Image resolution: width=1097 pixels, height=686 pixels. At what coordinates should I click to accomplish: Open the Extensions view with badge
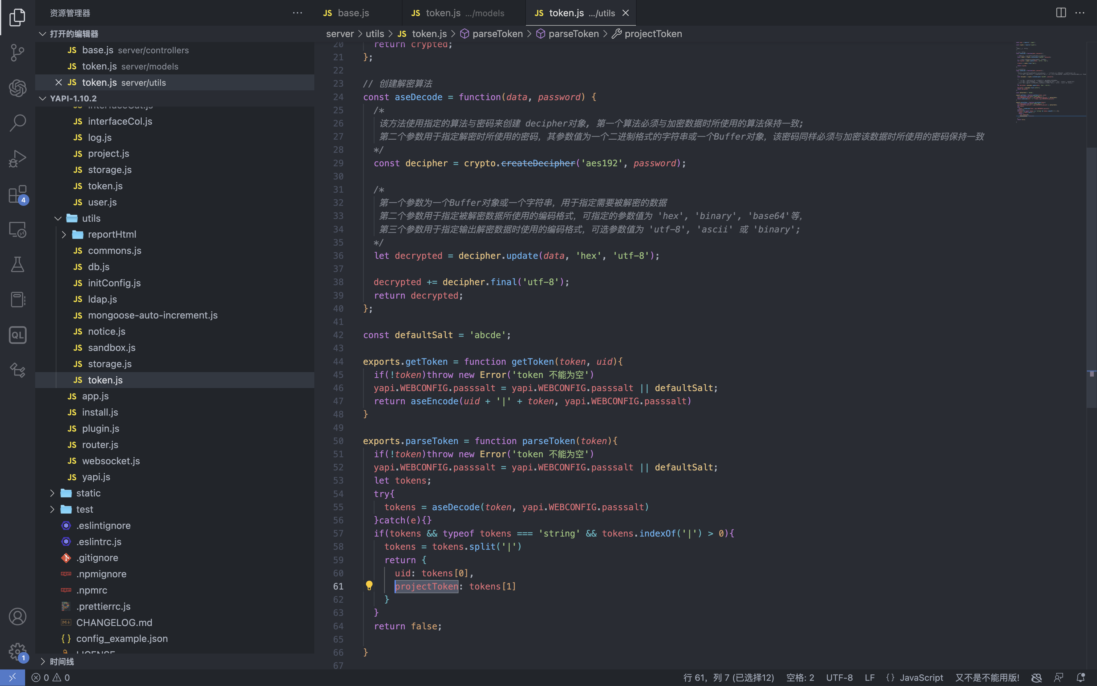click(x=17, y=195)
